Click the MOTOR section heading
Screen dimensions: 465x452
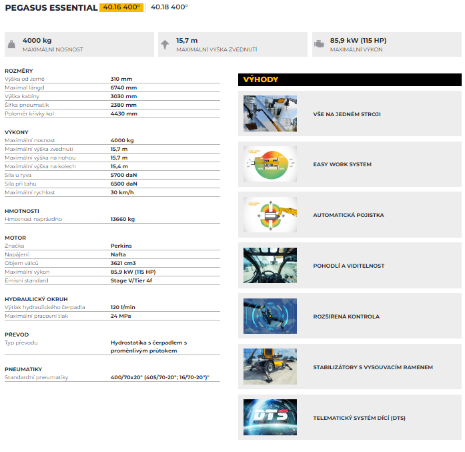tap(15, 238)
